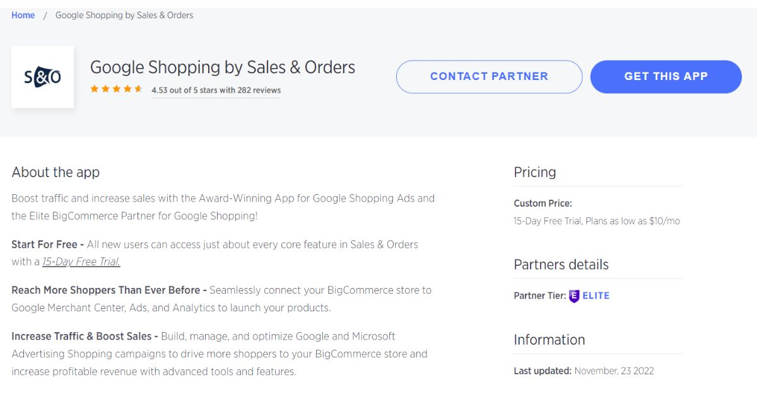Screen dimensions: 757x397
Task: Click the About the app heading
Action: (56, 172)
